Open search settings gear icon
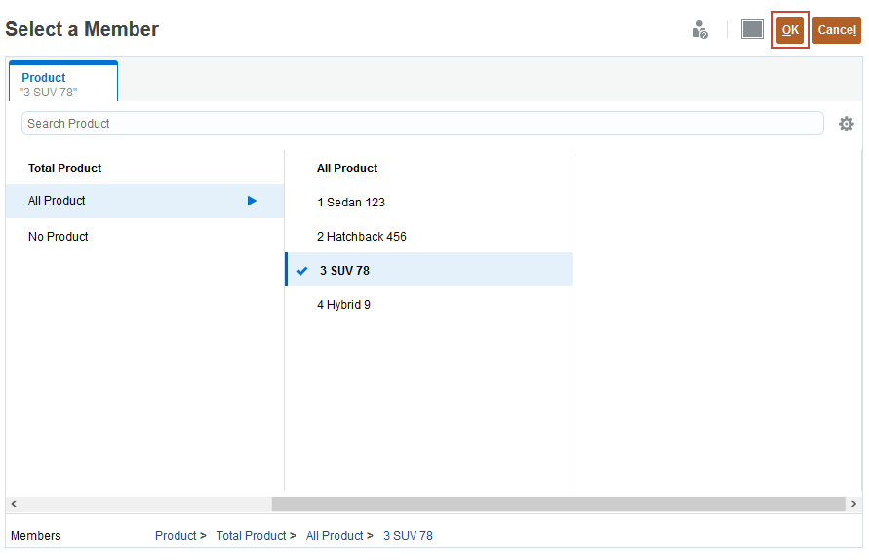Screen dimensions: 869x560 (846, 124)
